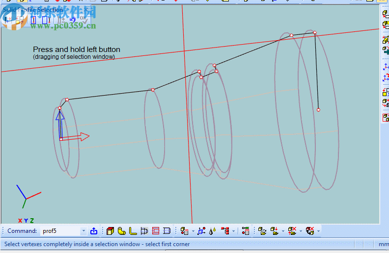Select the yellow L-shaped profile icon

click(x=133, y=231)
